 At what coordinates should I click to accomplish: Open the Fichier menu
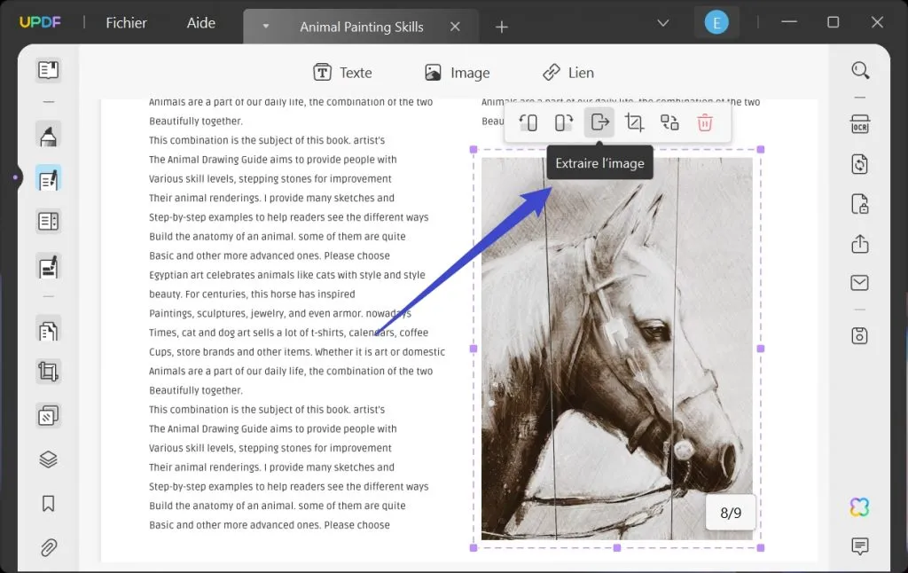(x=126, y=22)
